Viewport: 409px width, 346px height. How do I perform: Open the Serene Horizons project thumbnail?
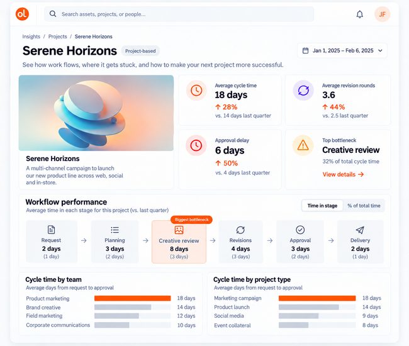96,113
